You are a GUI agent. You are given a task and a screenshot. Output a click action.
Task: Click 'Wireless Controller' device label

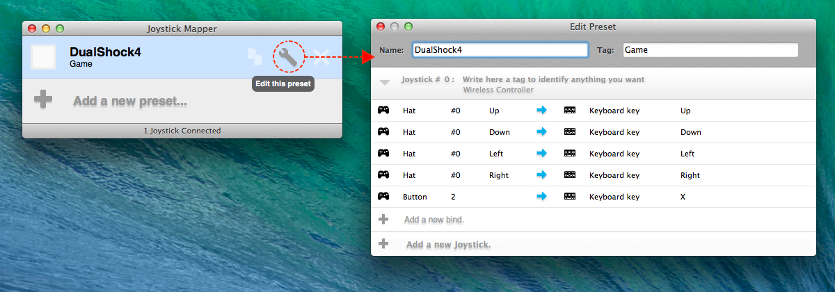(498, 90)
